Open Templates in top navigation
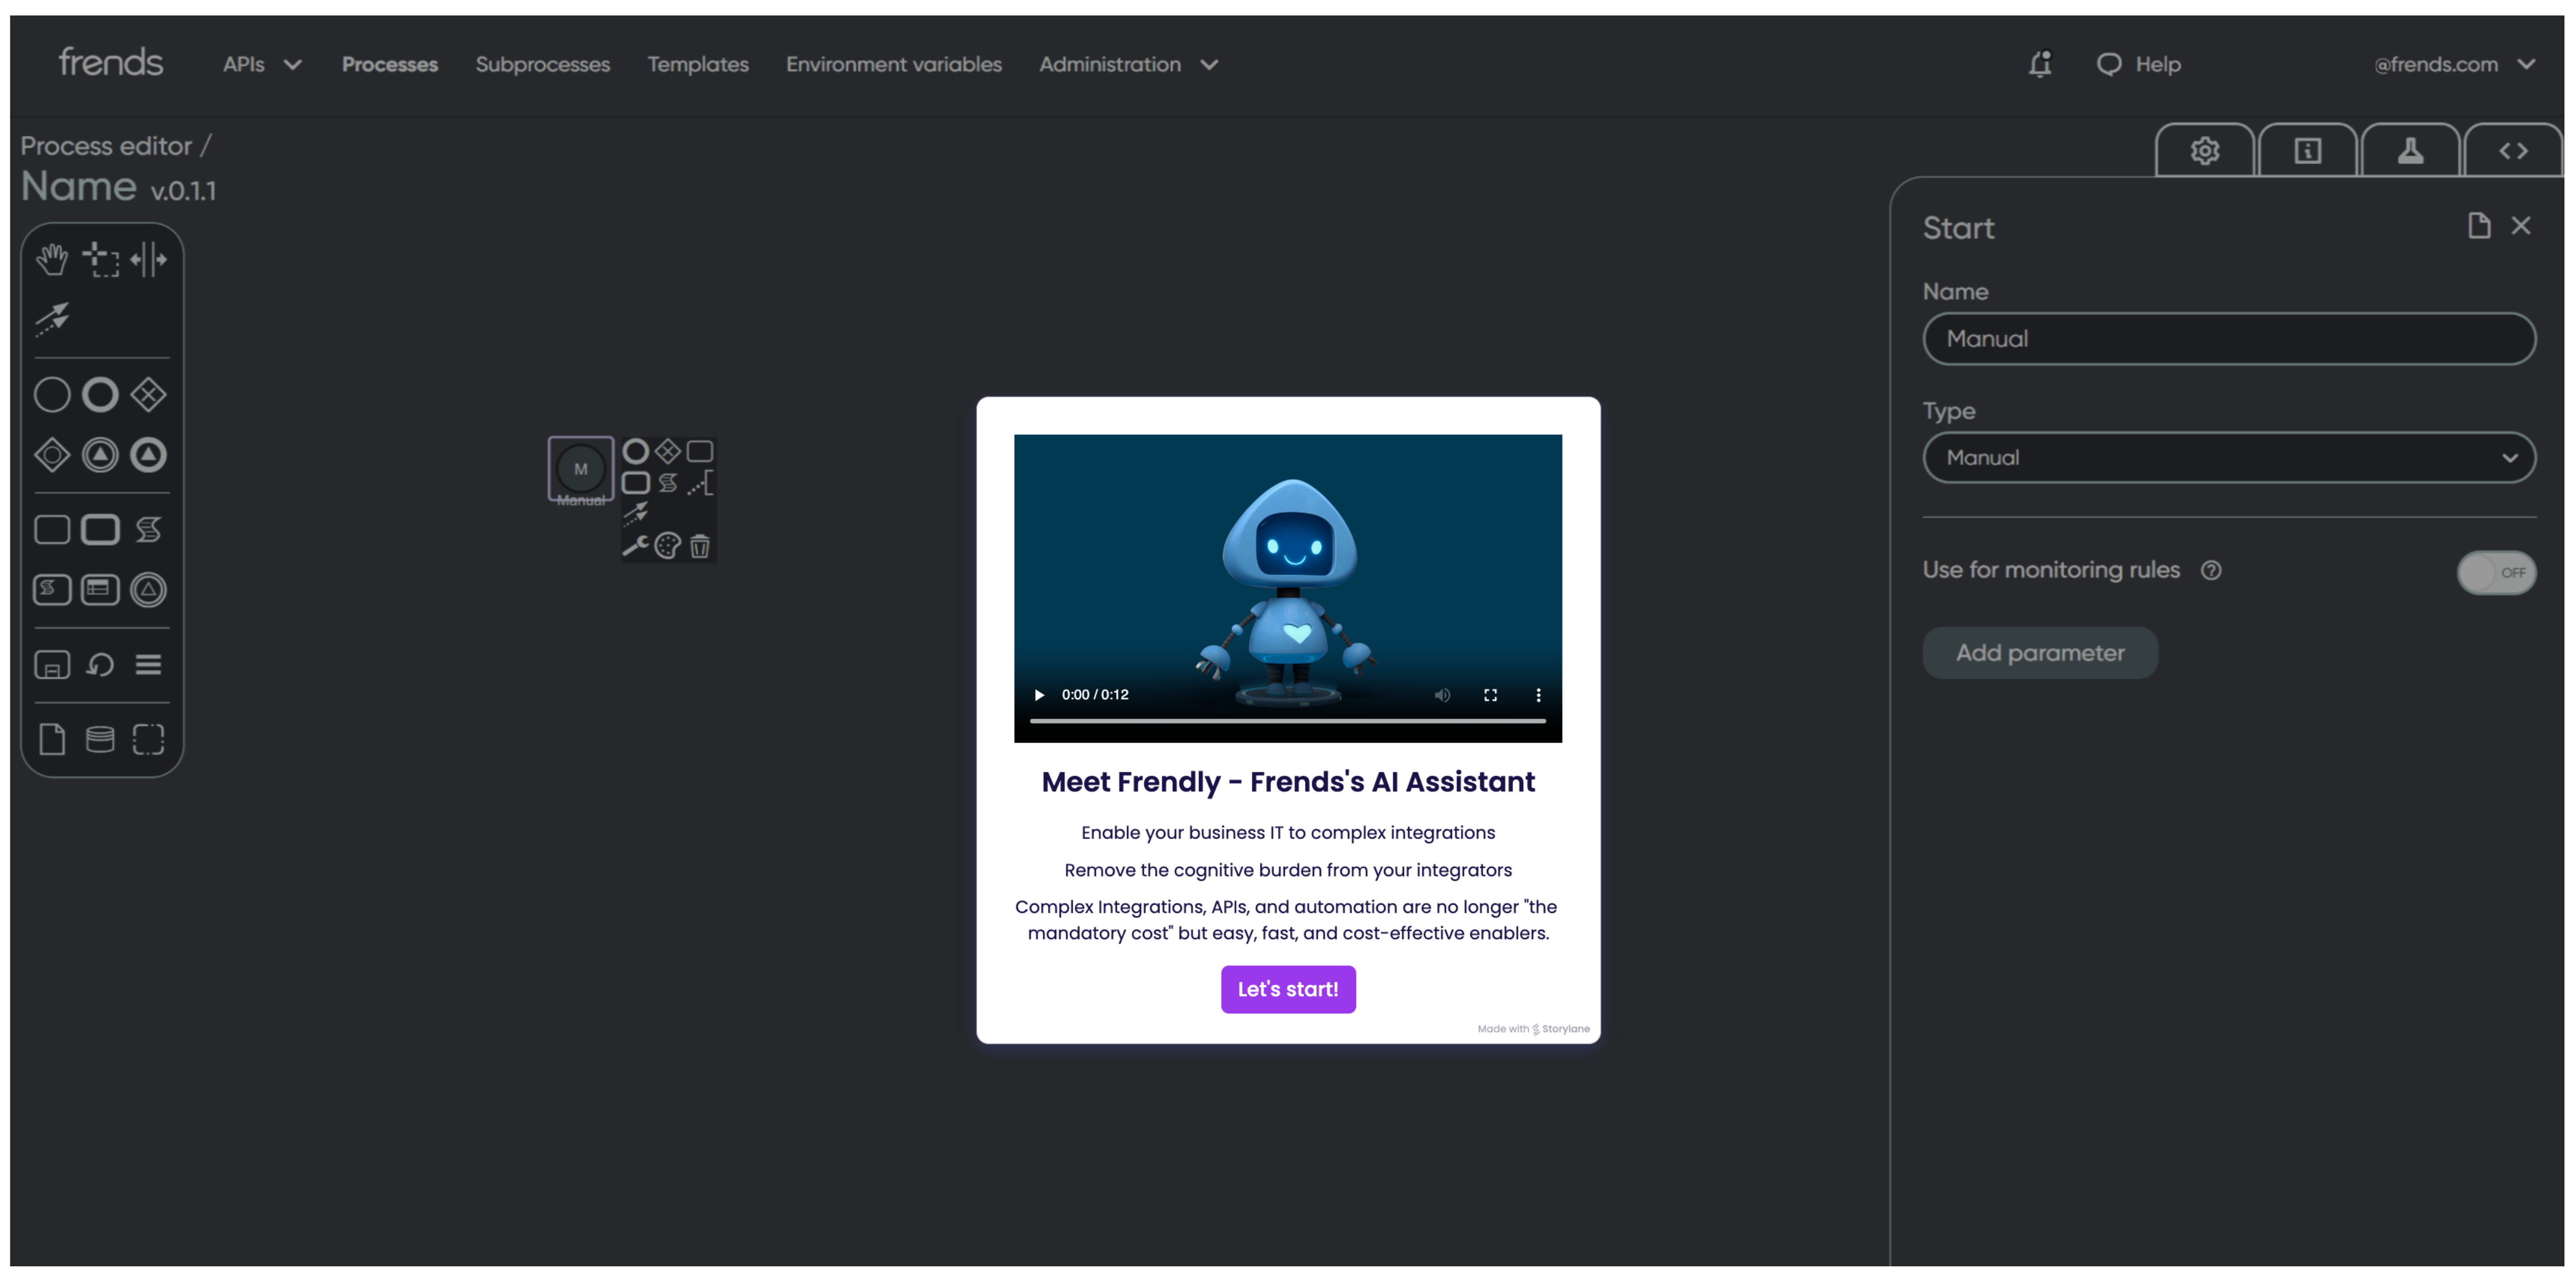2576x1277 pixels. pyautogui.click(x=698, y=64)
